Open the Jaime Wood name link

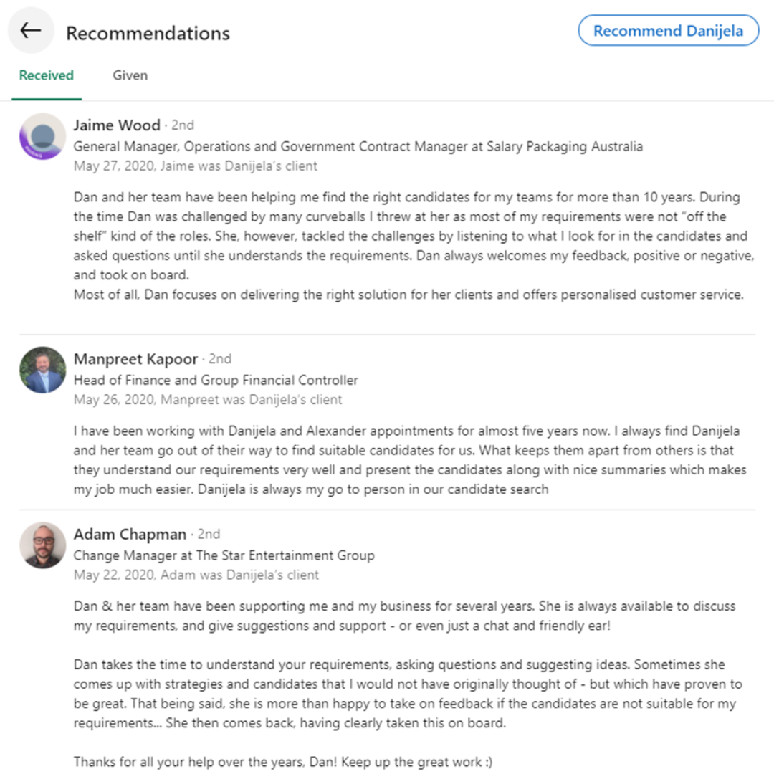point(117,125)
